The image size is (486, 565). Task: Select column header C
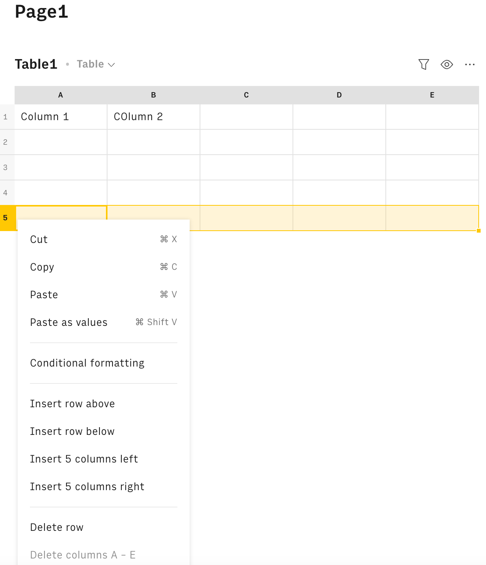tap(246, 95)
